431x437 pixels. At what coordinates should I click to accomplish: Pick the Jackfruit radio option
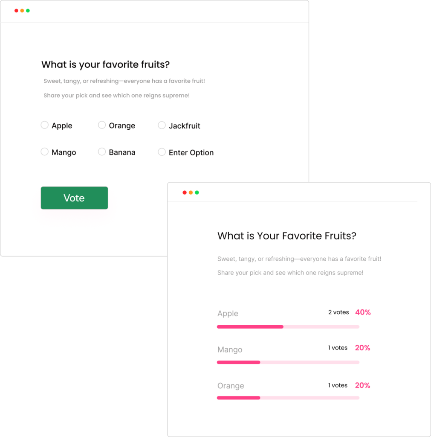pyautogui.click(x=162, y=125)
